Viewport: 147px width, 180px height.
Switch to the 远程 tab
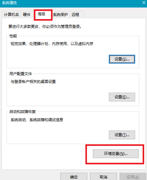77,15
